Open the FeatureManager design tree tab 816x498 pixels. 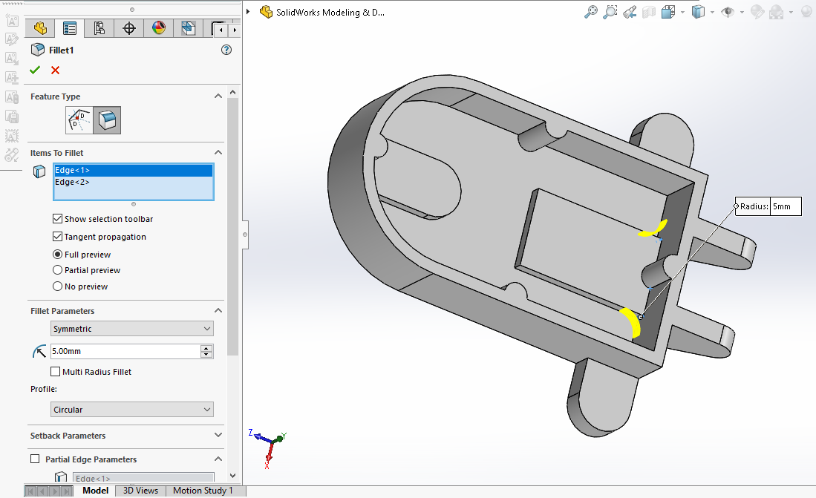click(x=40, y=29)
